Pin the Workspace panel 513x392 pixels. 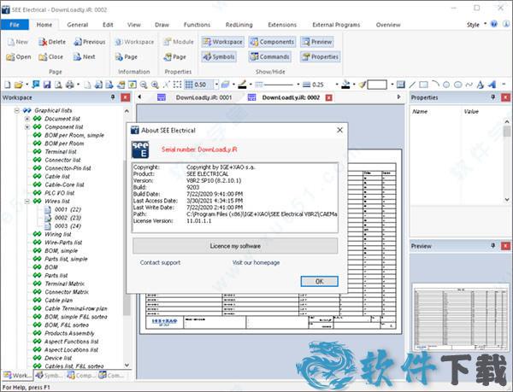113,97
